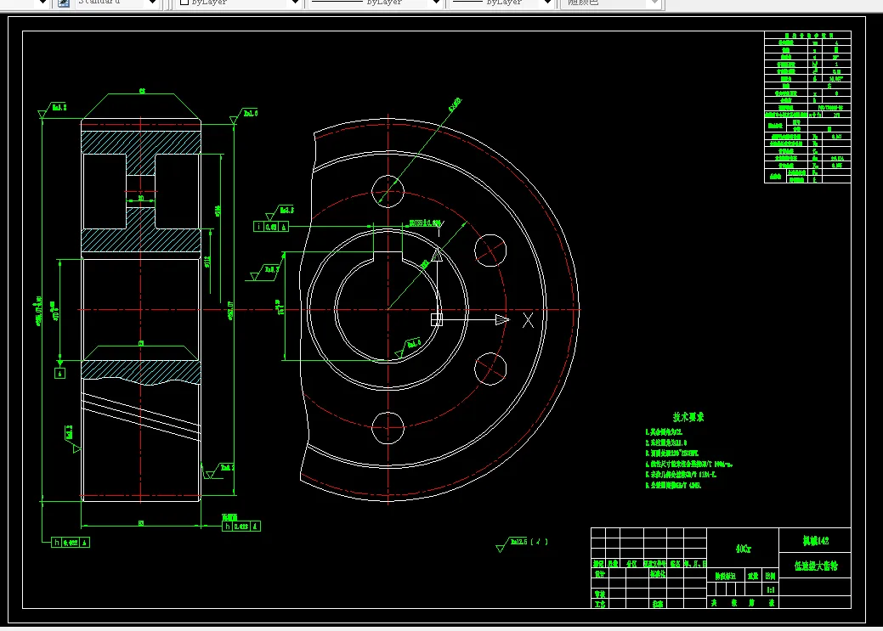Select the 63 width dimension below section view
Image resolution: width=883 pixels, height=631 pixels.
(x=140, y=523)
